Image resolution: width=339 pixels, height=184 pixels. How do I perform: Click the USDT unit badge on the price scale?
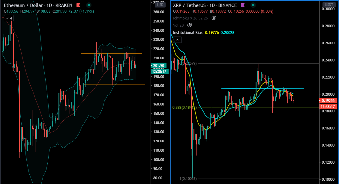[329, 4]
